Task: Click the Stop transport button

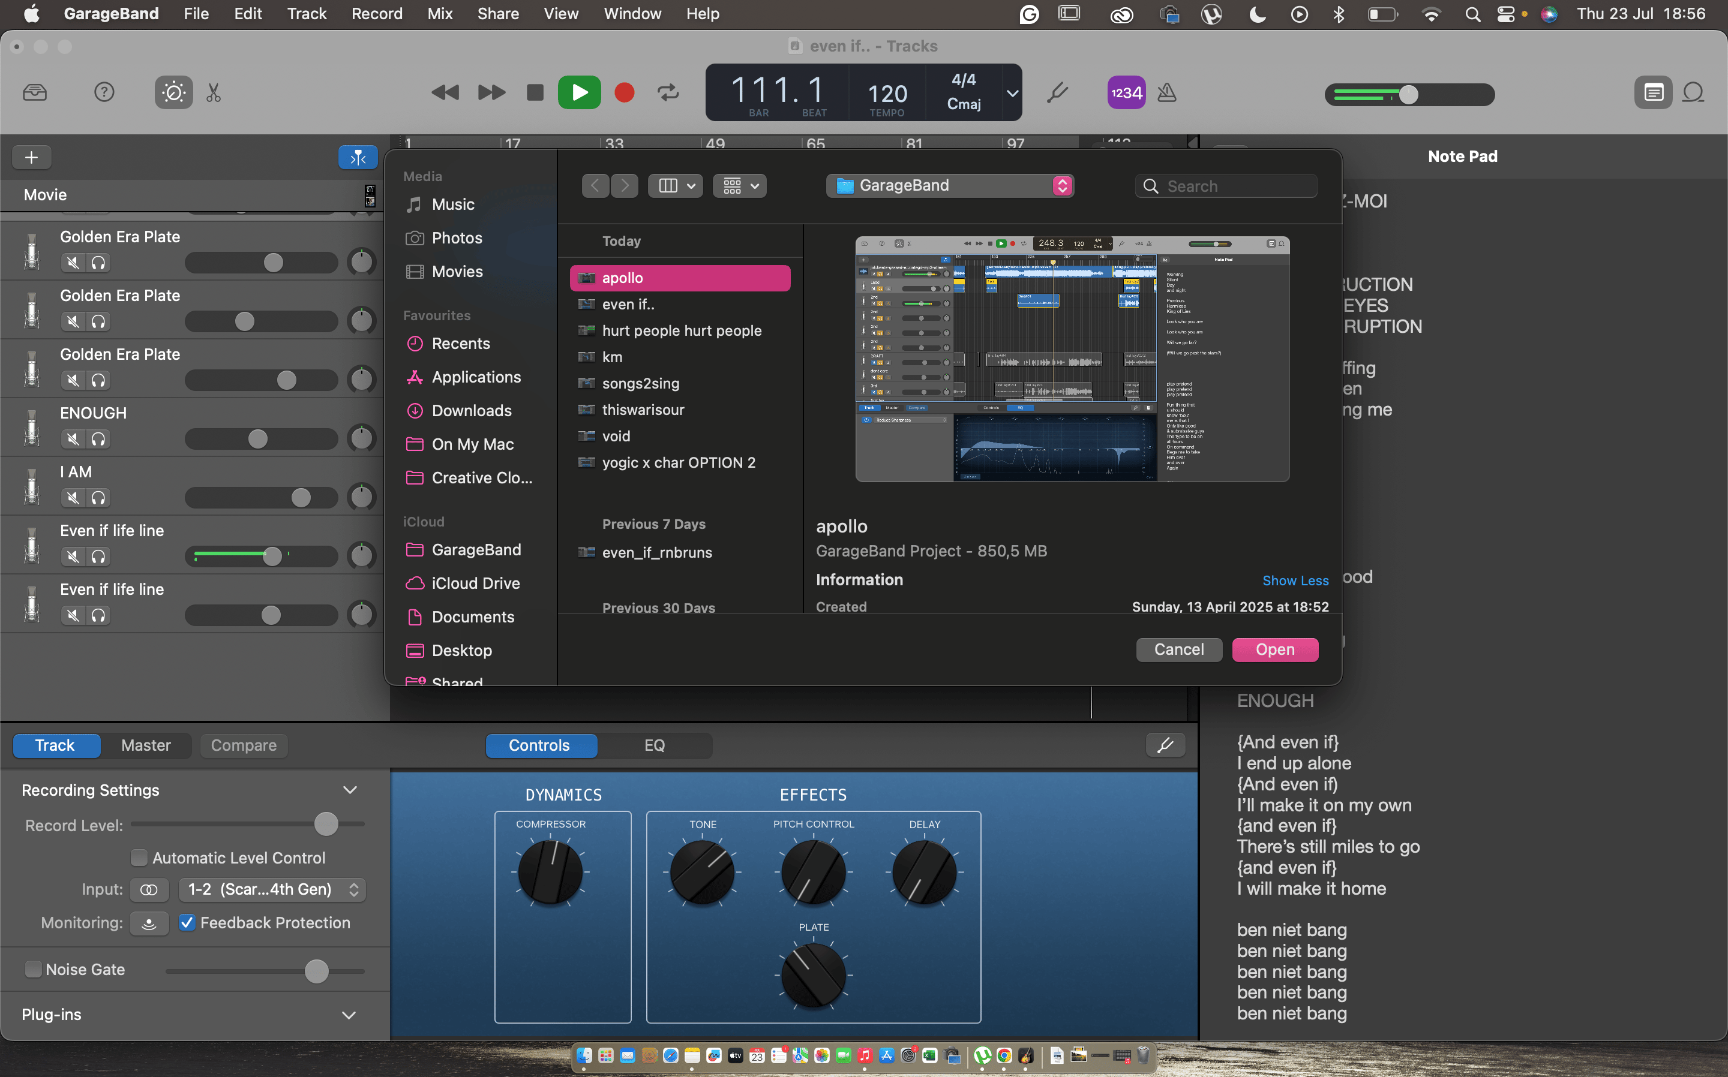Action: tap(535, 92)
